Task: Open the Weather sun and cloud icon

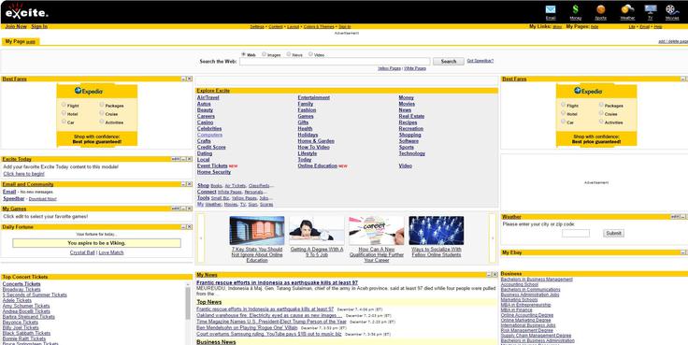Action: pyautogui.click(x=627, y=9)
